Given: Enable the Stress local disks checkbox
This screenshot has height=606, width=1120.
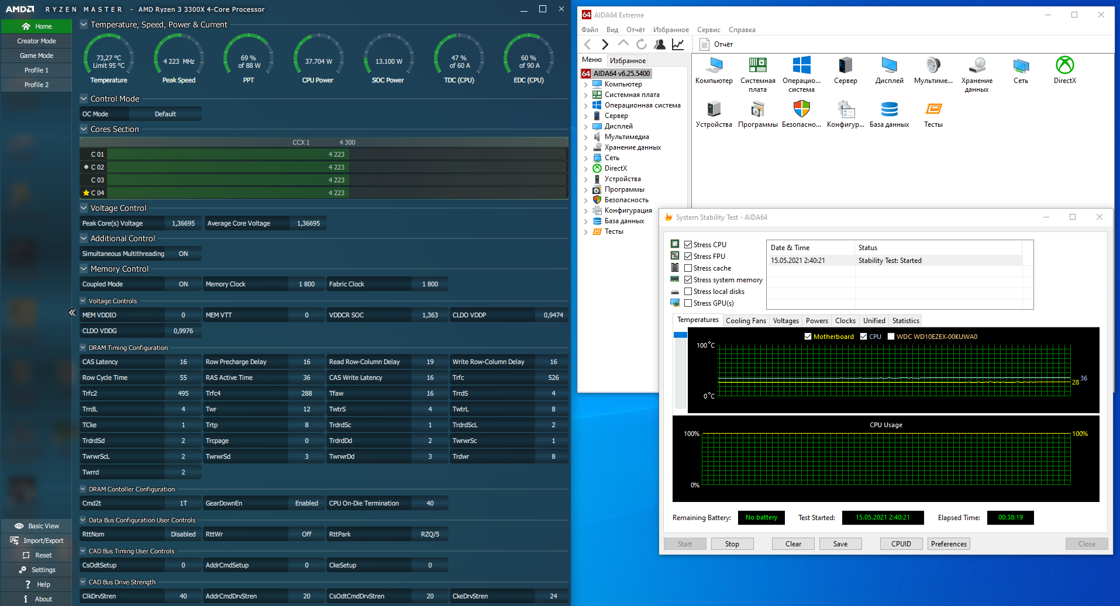Looking at the screenshot, I should click(x=688, y=292).
